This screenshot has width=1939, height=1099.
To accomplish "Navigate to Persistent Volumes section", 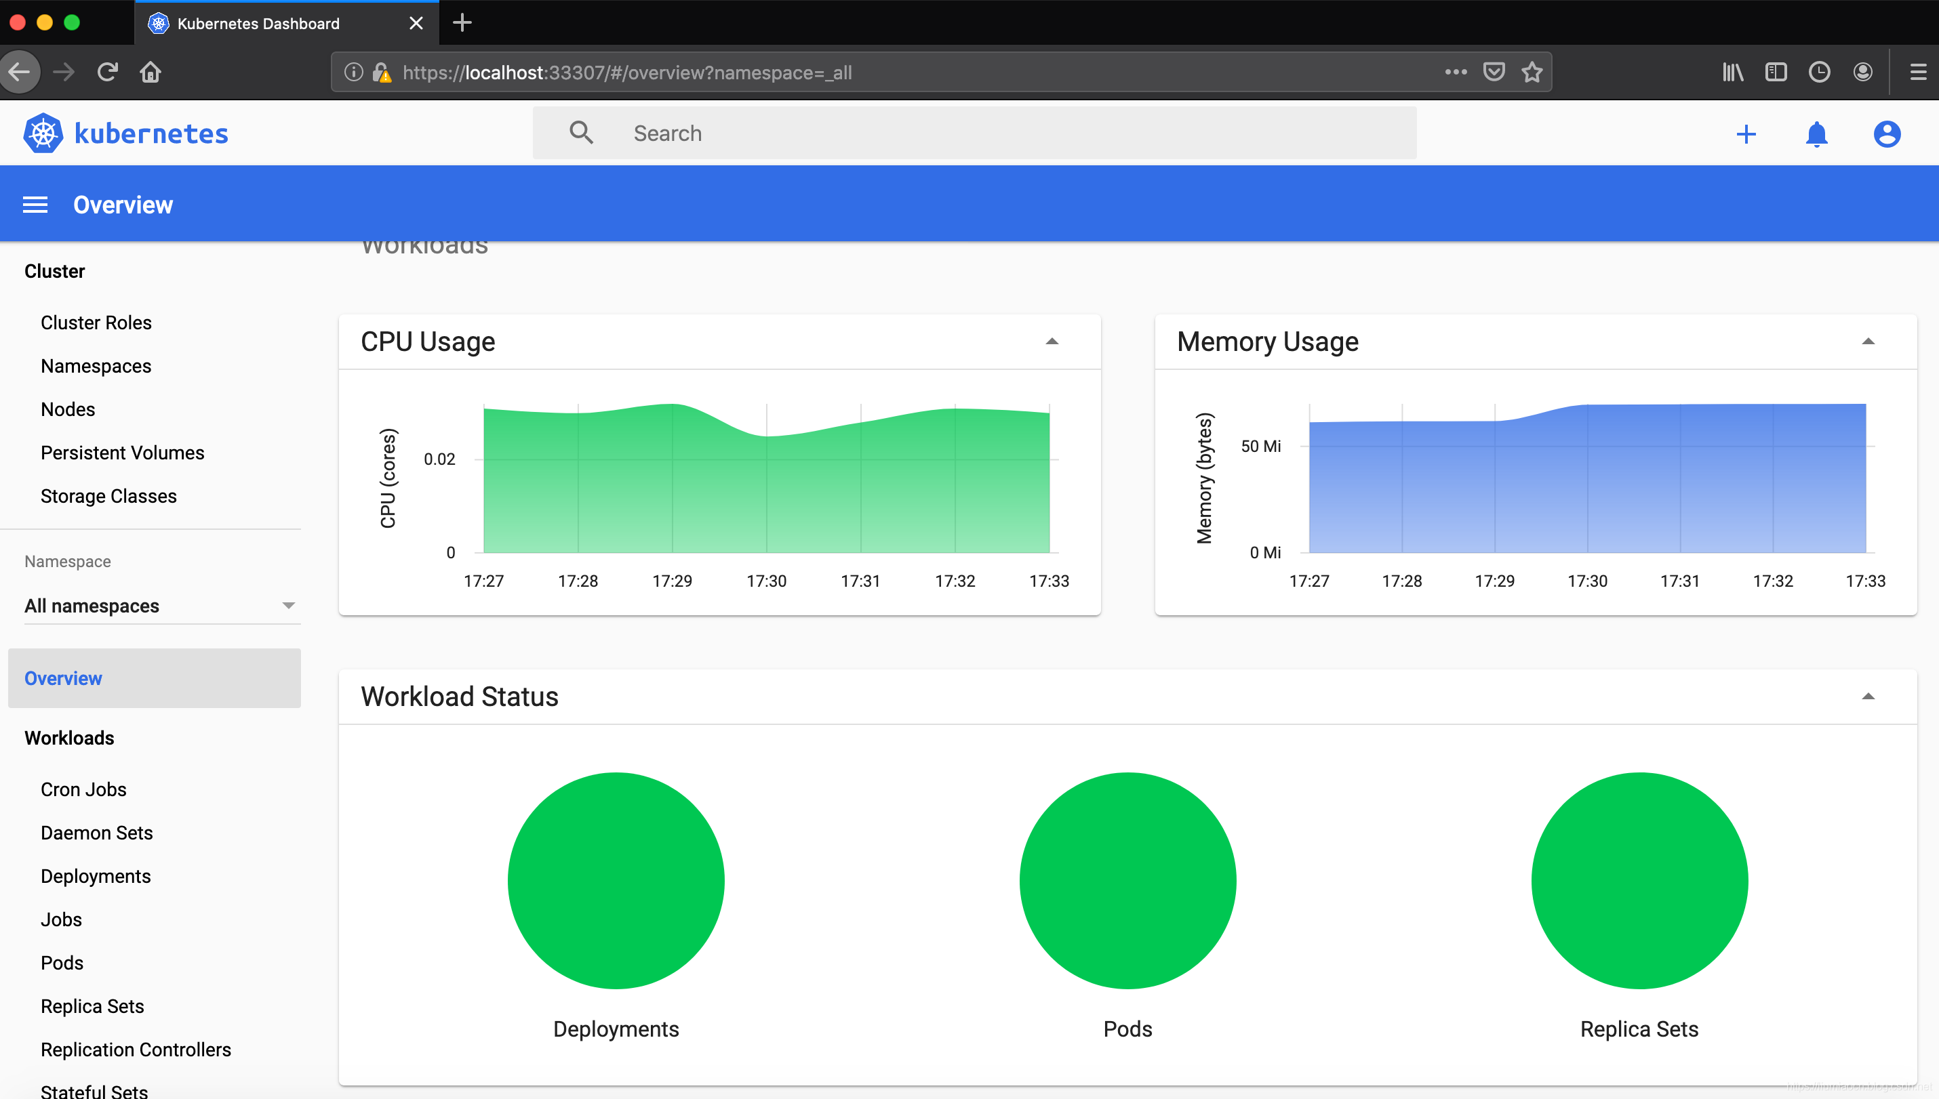I will tap(123, 453).
